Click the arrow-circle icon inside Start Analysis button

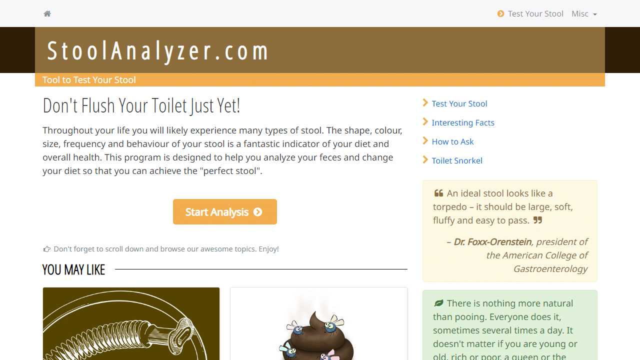pos(258,212)
